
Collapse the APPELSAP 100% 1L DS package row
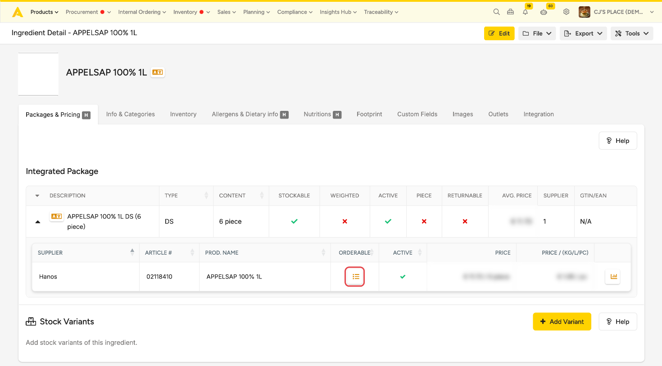click(x=38, y=222)
